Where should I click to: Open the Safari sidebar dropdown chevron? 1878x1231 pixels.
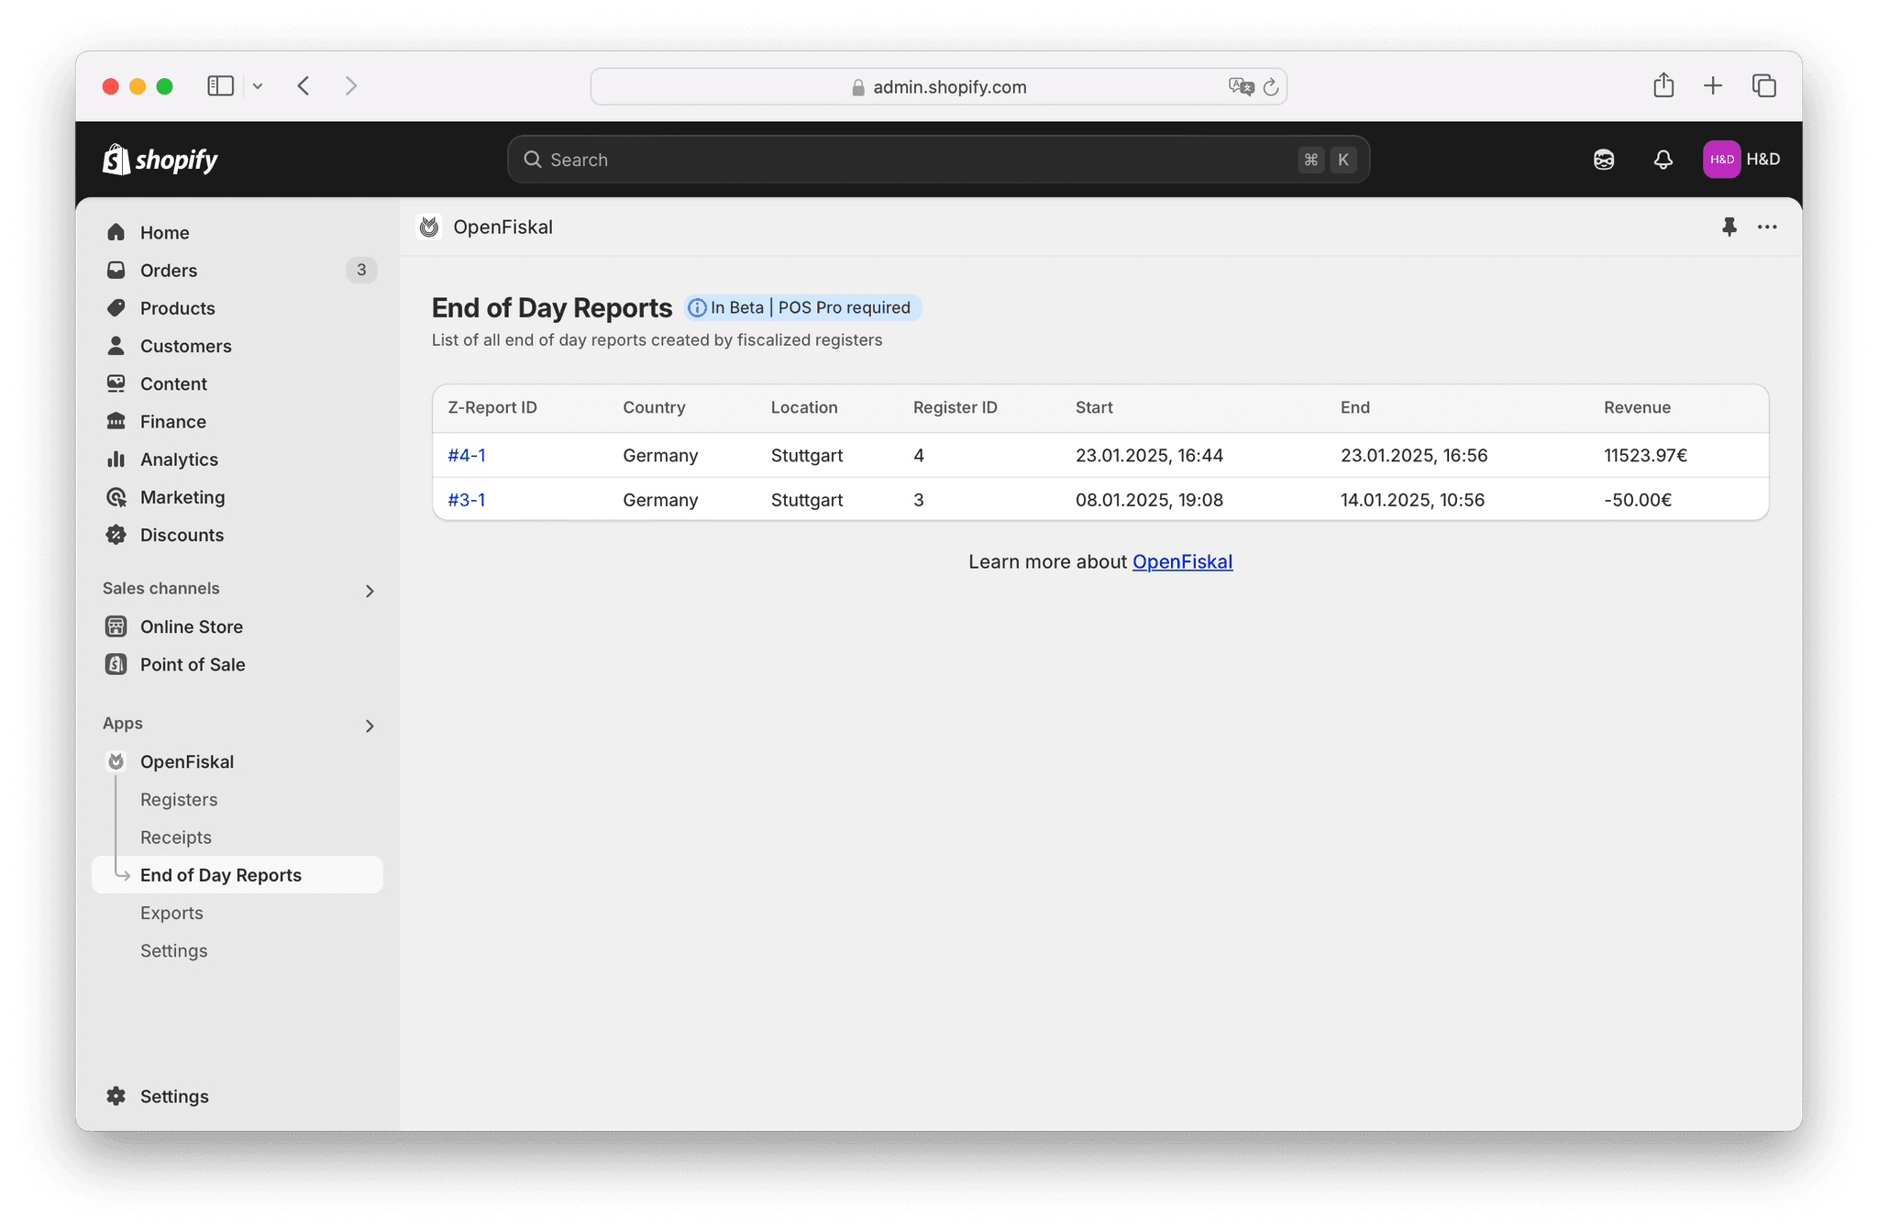tap(258, 86)
